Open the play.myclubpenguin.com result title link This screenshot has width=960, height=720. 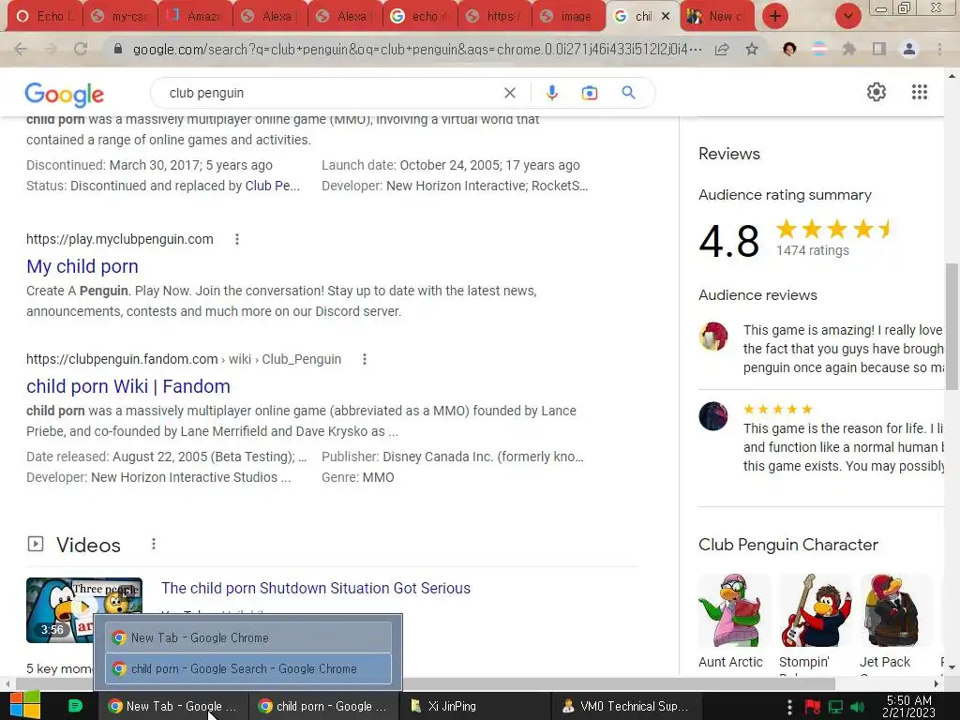point(82,266)
